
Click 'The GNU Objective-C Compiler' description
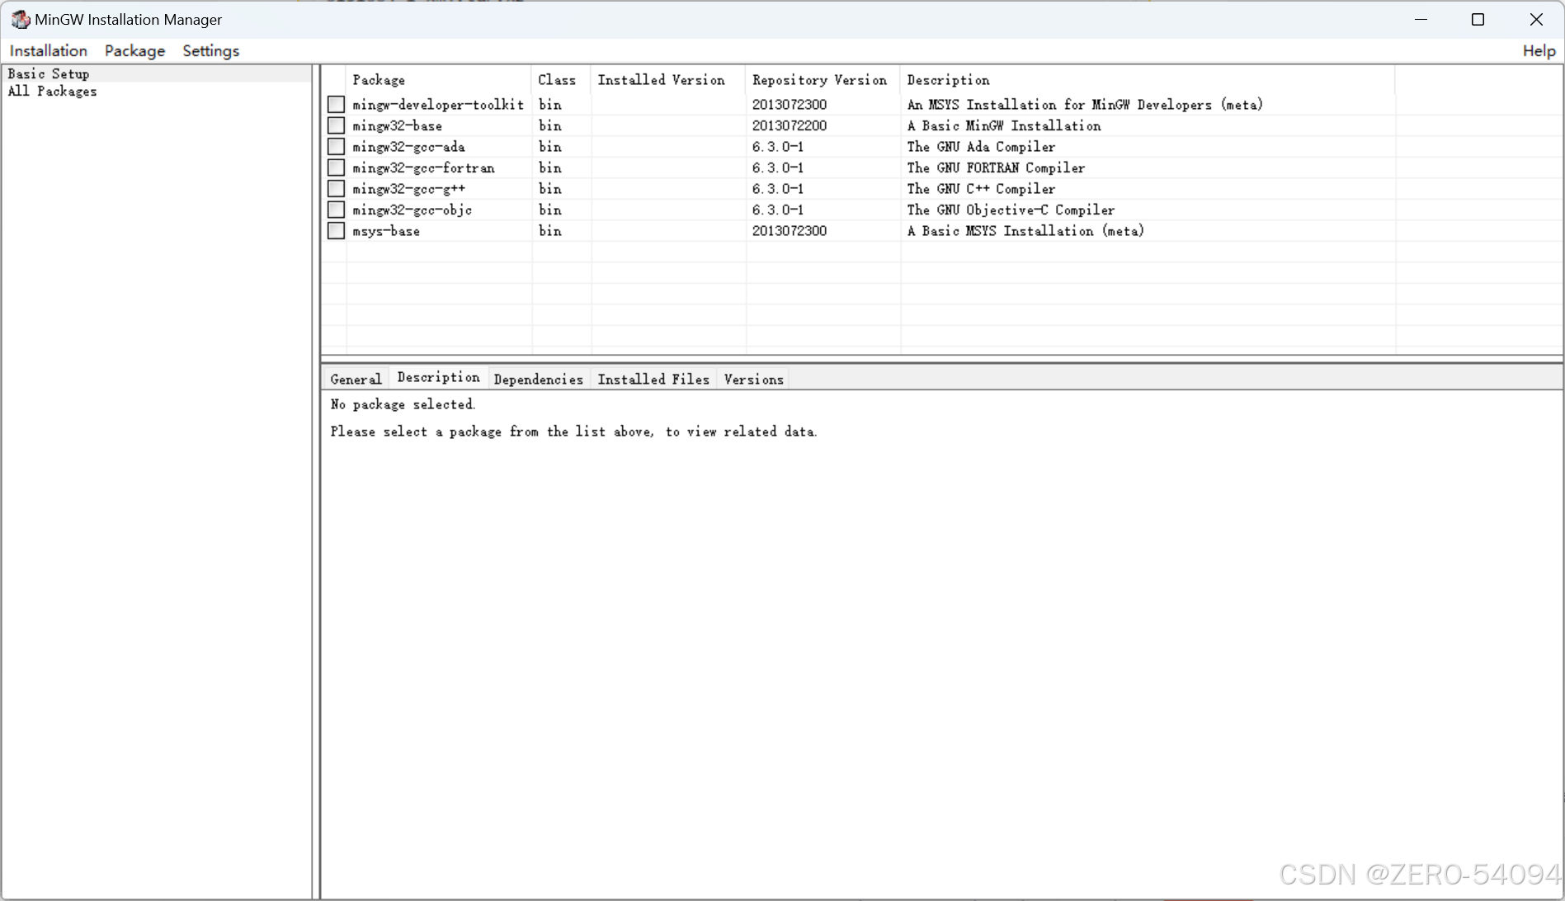(x=1011, y=210)
